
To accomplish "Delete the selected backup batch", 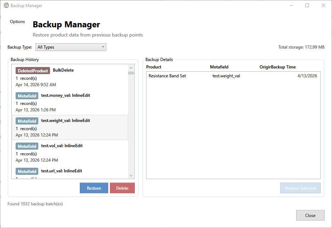I will (x=122, y=188).
